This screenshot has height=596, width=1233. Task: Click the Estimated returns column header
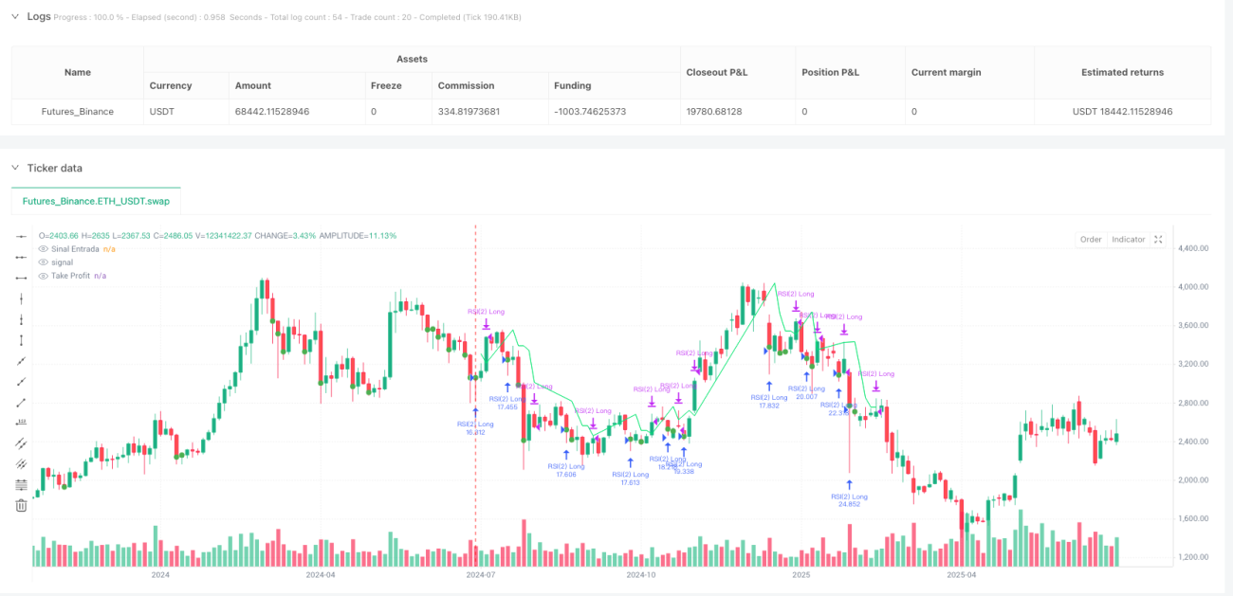pos(1122,72)
